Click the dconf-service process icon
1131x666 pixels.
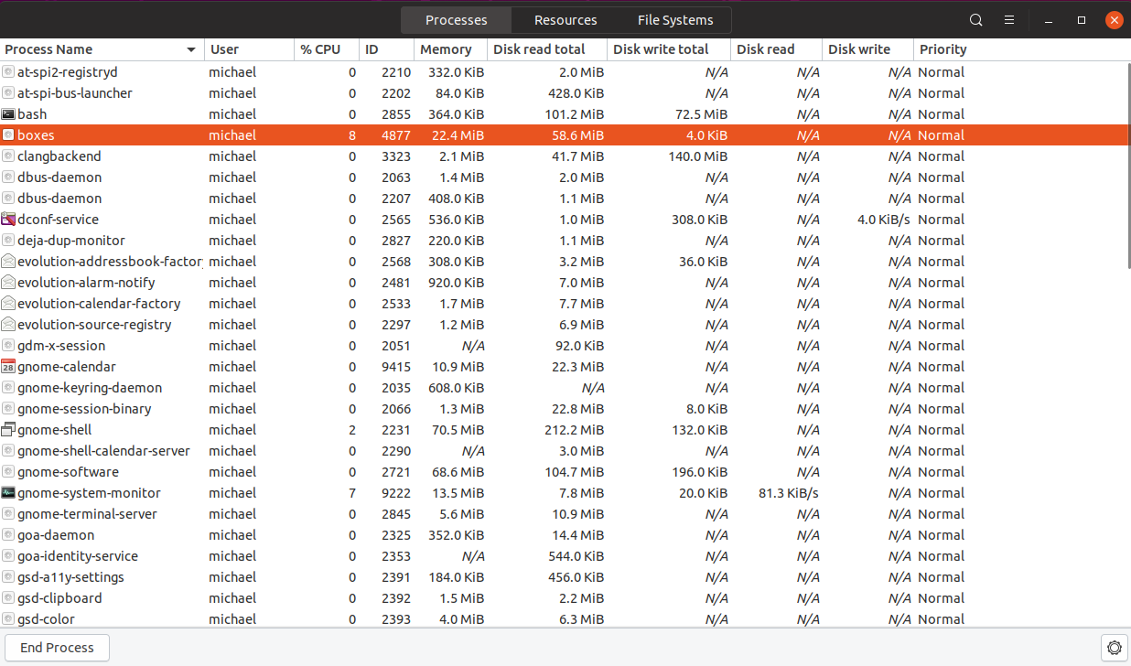point(8,220)
